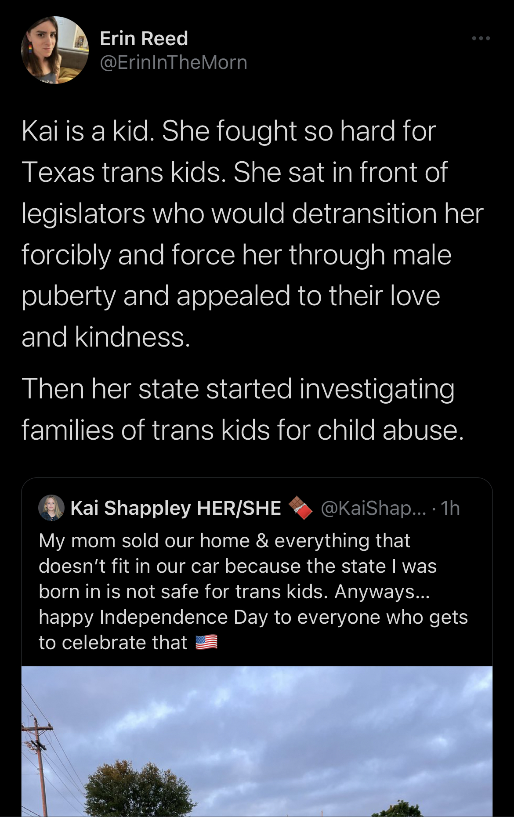Open Erin Reed's profile via display name
Screen dimensions: 514x817
pos(144,39)
